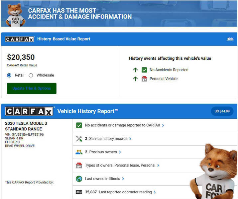The image size is (238, 199).
Task: Click the large CARFAX Vehicle History Report logo
Action: 29,111
